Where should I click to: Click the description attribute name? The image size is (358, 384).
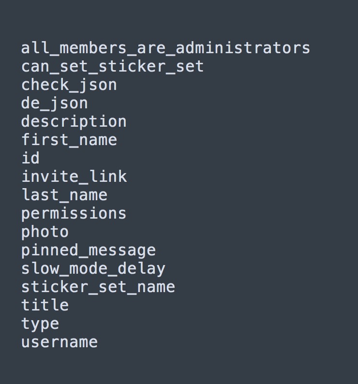tap(74, 121)
